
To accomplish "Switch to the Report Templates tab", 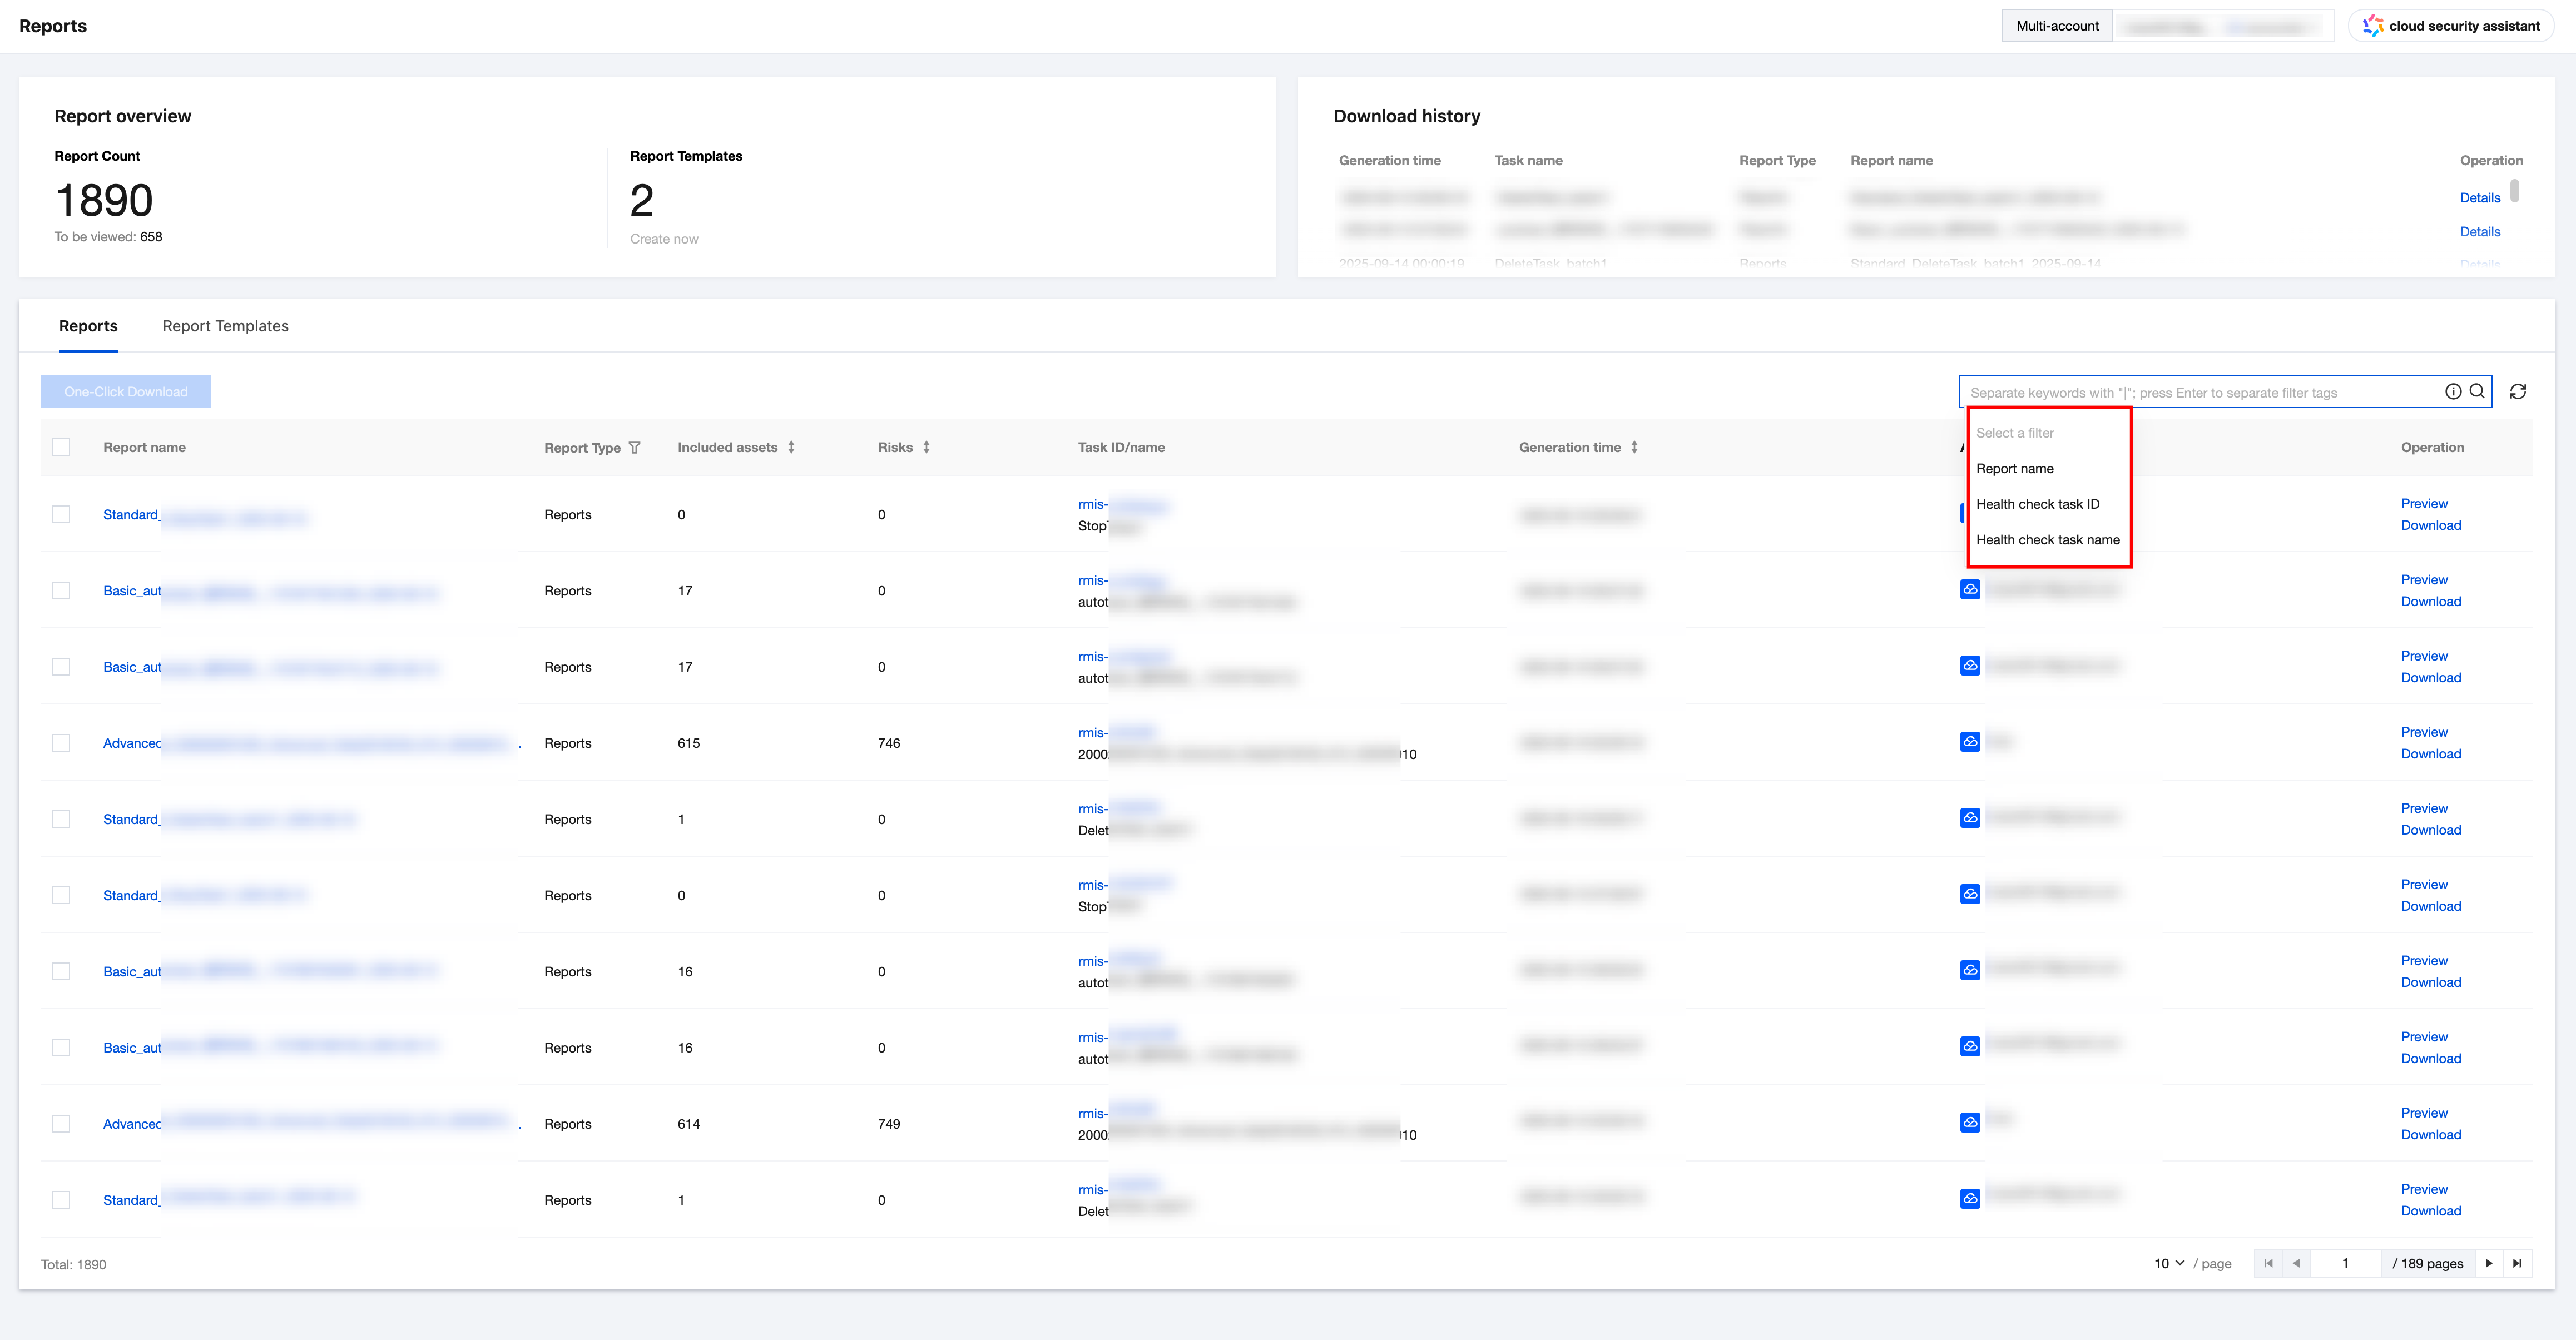I will click(225, 326).
